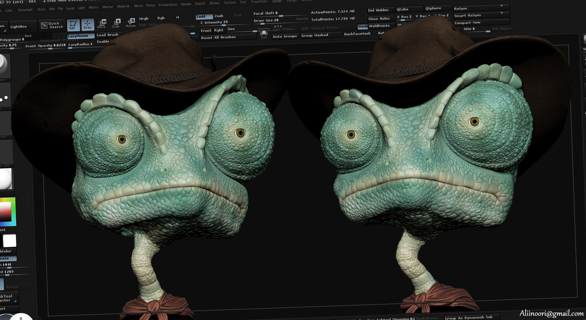Select the Scale tool icon
586x320 pixels.
(x=116, y=23)
